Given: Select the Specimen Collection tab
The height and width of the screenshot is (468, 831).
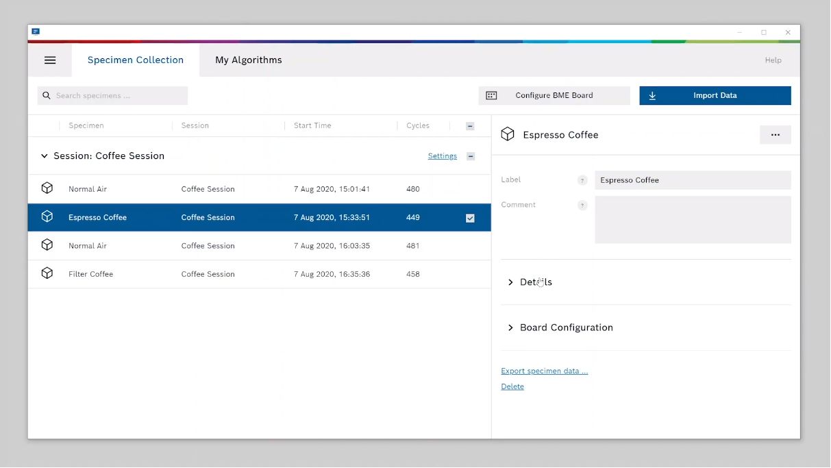Looking at the screenshot, I should pyautogui.click(x=136, y=60).
